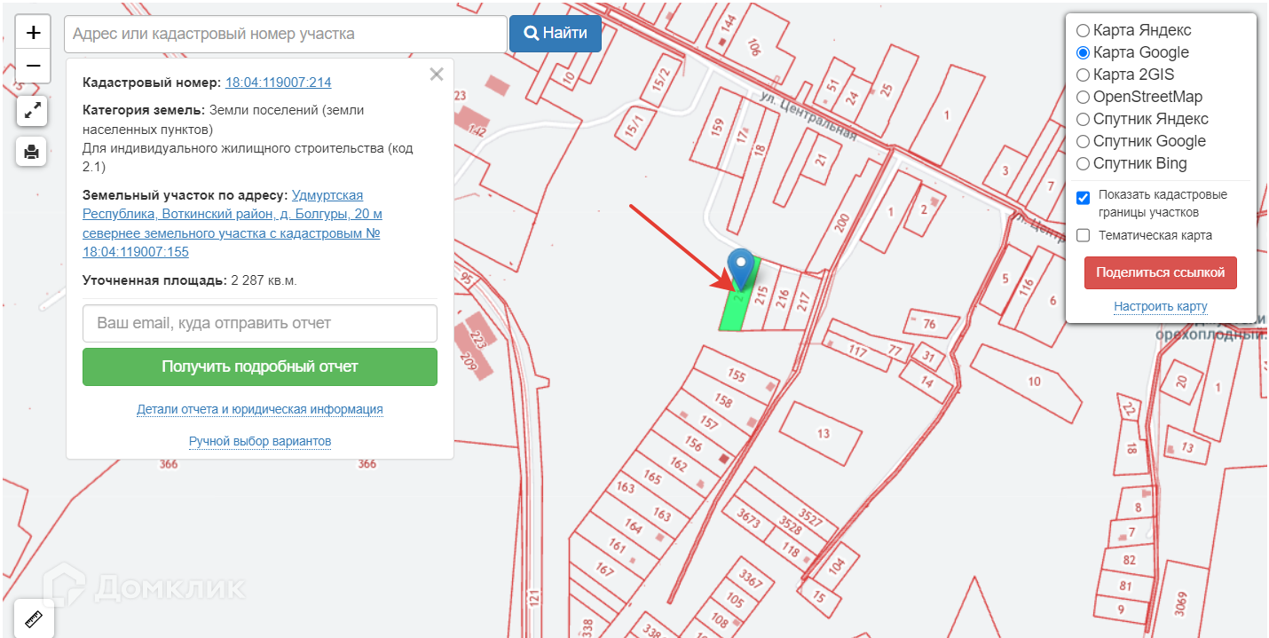Toggle fullscreen map view icon
This screenshot has width=1269, height=638.
click(x=32, y=111)
